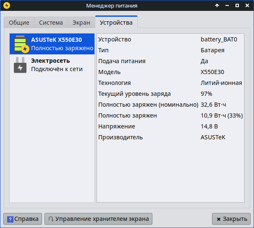This screenshot has height=228, width=254.
Task: Select the Электросеть device entry label
Action: 50,61
